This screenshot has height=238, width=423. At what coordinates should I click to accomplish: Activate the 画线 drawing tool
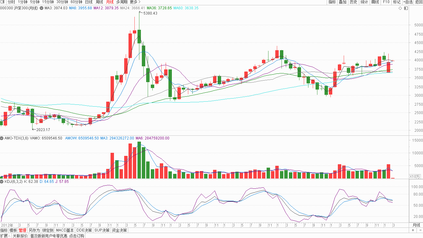(x=375, y=2)
